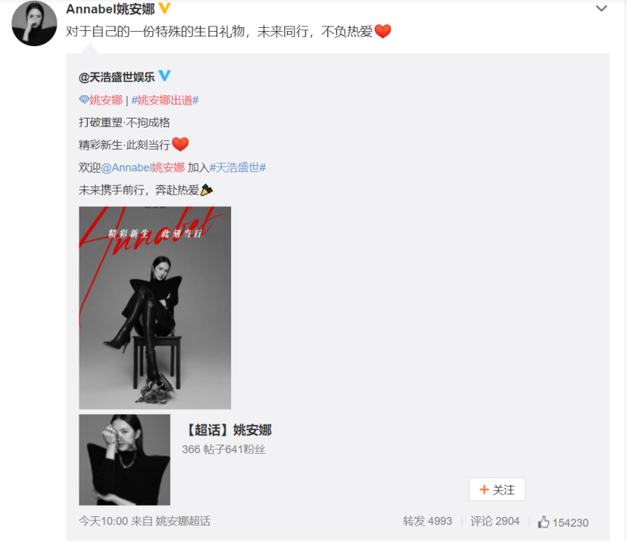This screenshot has height=542, width=627.
Task: Click the 今天10:00 timestamp
Action: pos(103,521)
